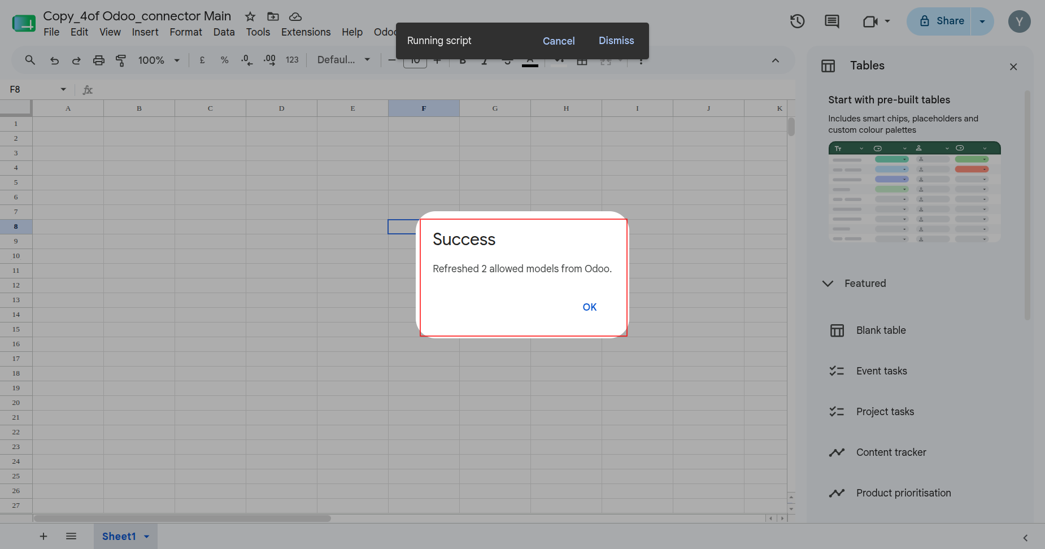Open the Y account avatar
1045x549 pixels.
1019,21
